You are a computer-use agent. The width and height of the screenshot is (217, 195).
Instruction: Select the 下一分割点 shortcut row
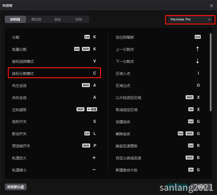[158, 61]
